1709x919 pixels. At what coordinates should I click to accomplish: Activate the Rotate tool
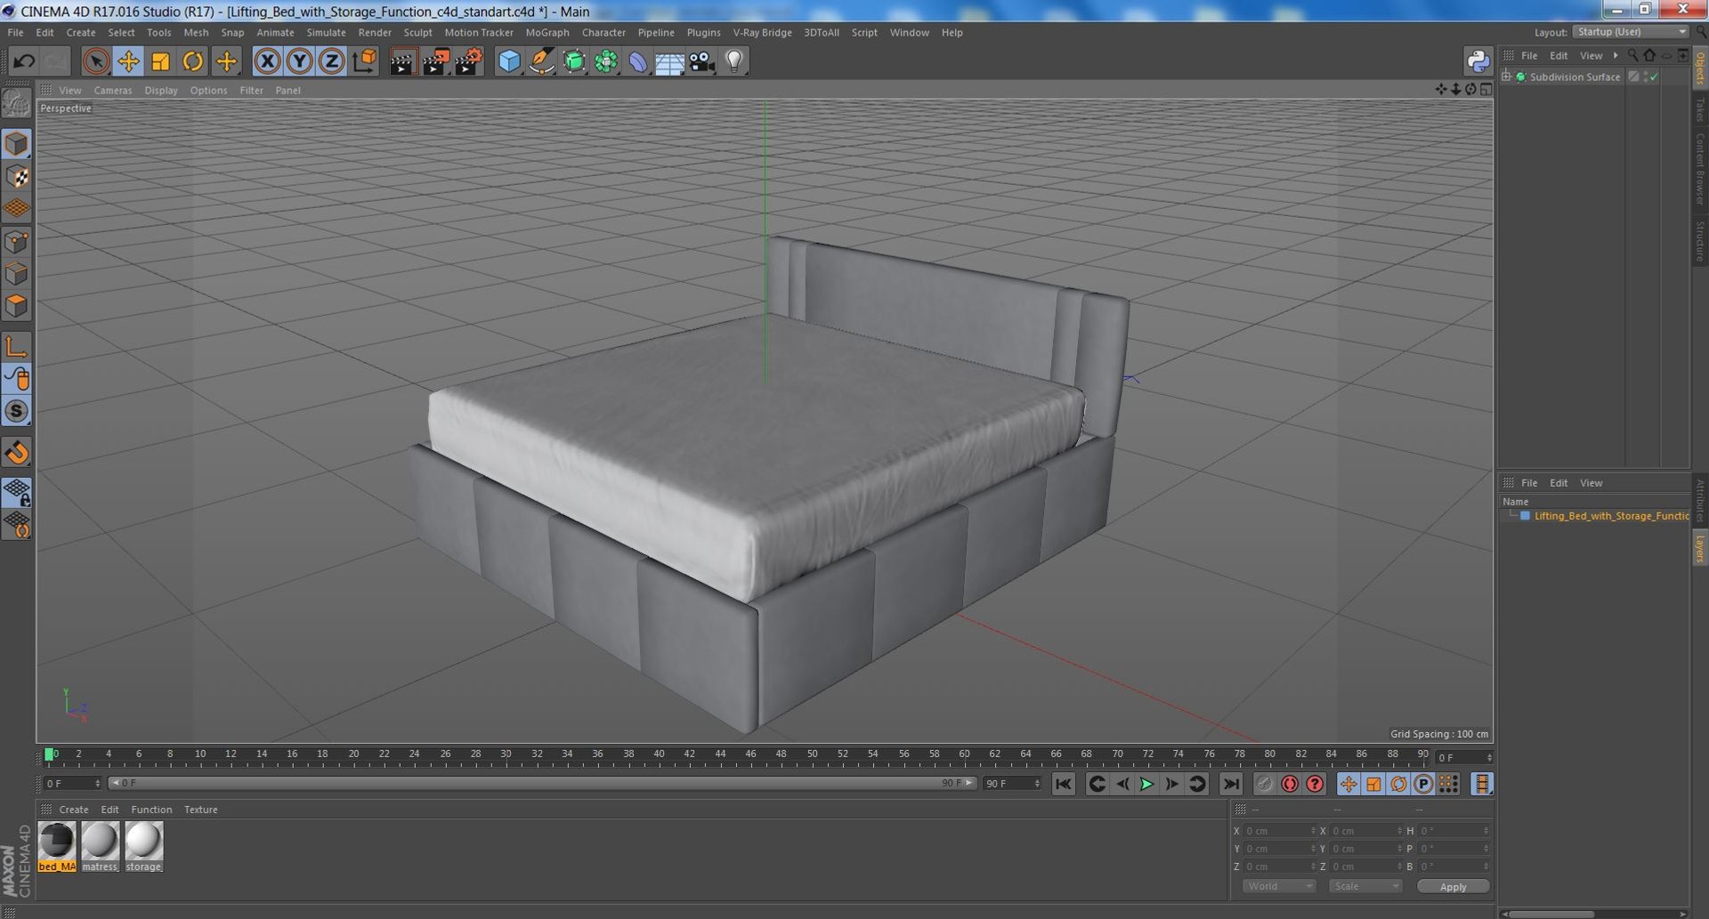click(x=193, y=61)
